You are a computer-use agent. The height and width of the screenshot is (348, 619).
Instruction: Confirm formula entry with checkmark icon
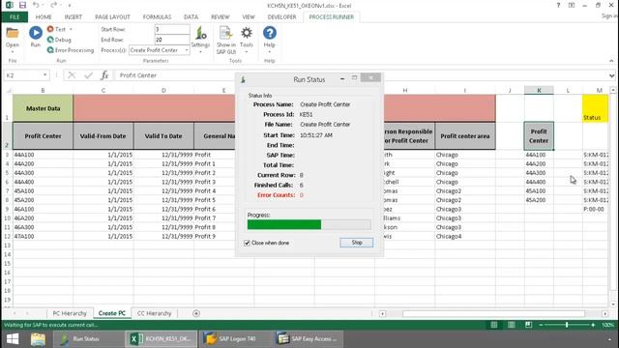88,75
